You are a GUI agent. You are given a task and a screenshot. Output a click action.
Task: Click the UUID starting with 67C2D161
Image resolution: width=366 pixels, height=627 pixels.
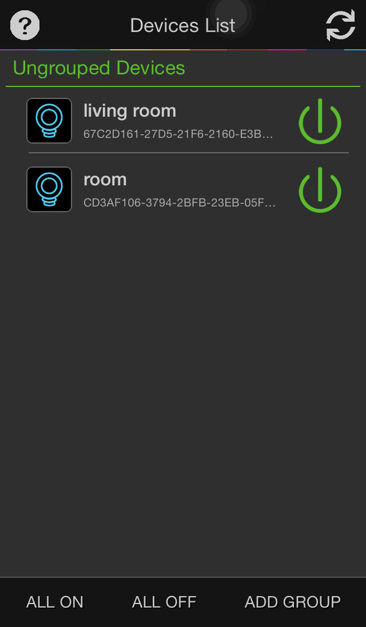tap(178, 134)
